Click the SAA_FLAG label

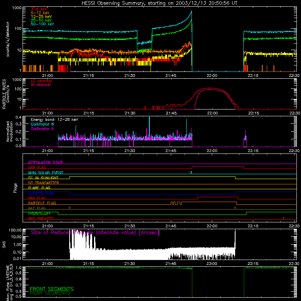pos(37,198)
